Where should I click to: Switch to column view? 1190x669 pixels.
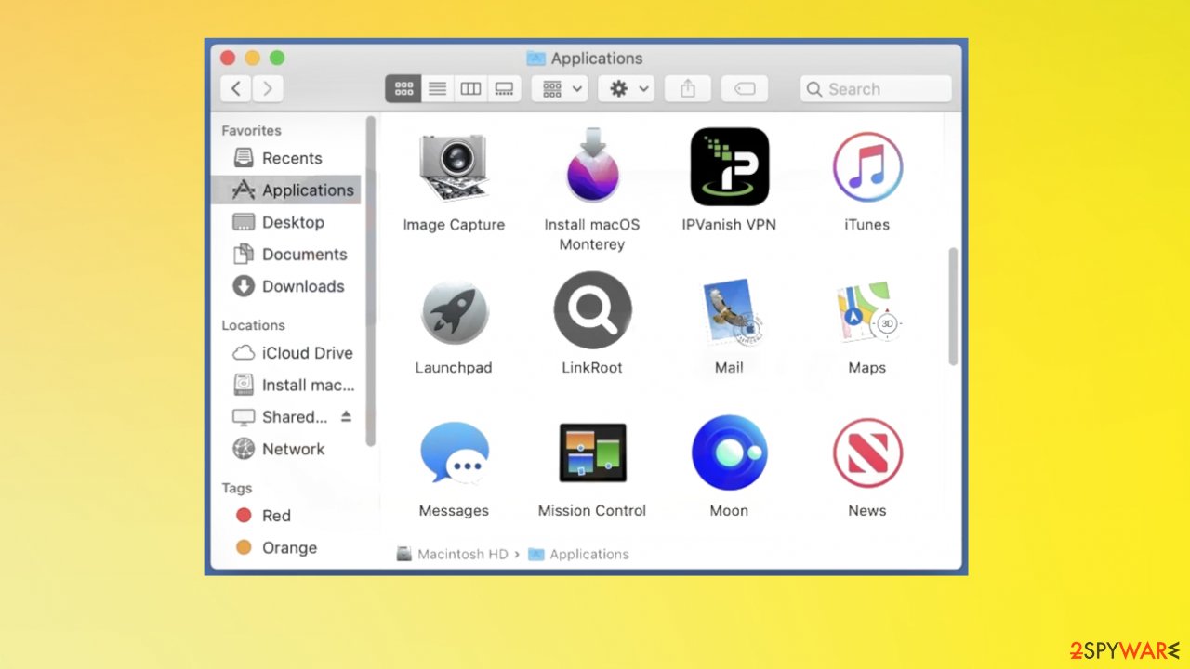point(470,88)
